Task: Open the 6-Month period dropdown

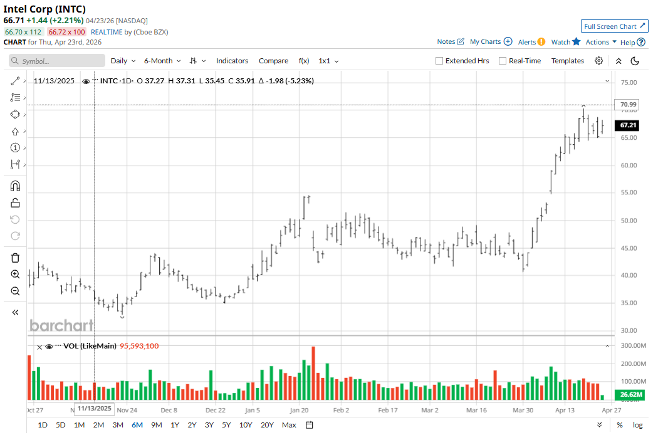Action: click(x=162, y=61)
